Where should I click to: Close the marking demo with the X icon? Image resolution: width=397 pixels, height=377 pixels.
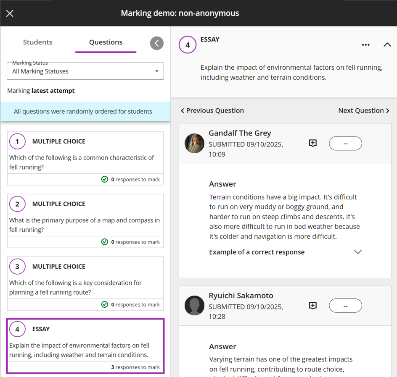coord(10,13)
